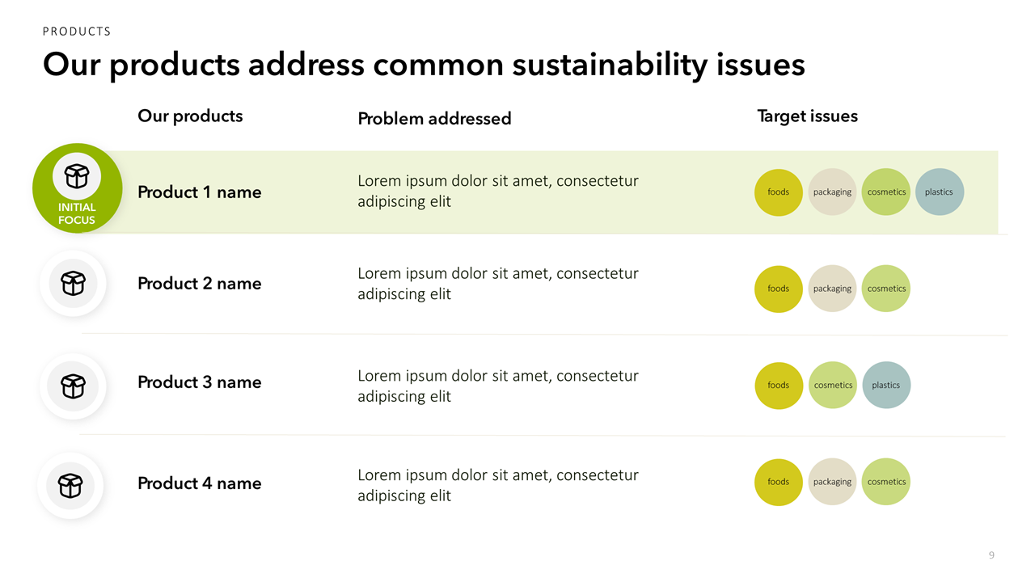This screenshot has width=1035, height=582.
Task: Click the packaging circle in Product 2 row
Action: 832,289
